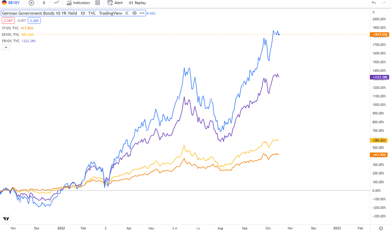Open the D timeframe interval selector
This screenshot has height=232, width=391.
click(x=44, y=3)
